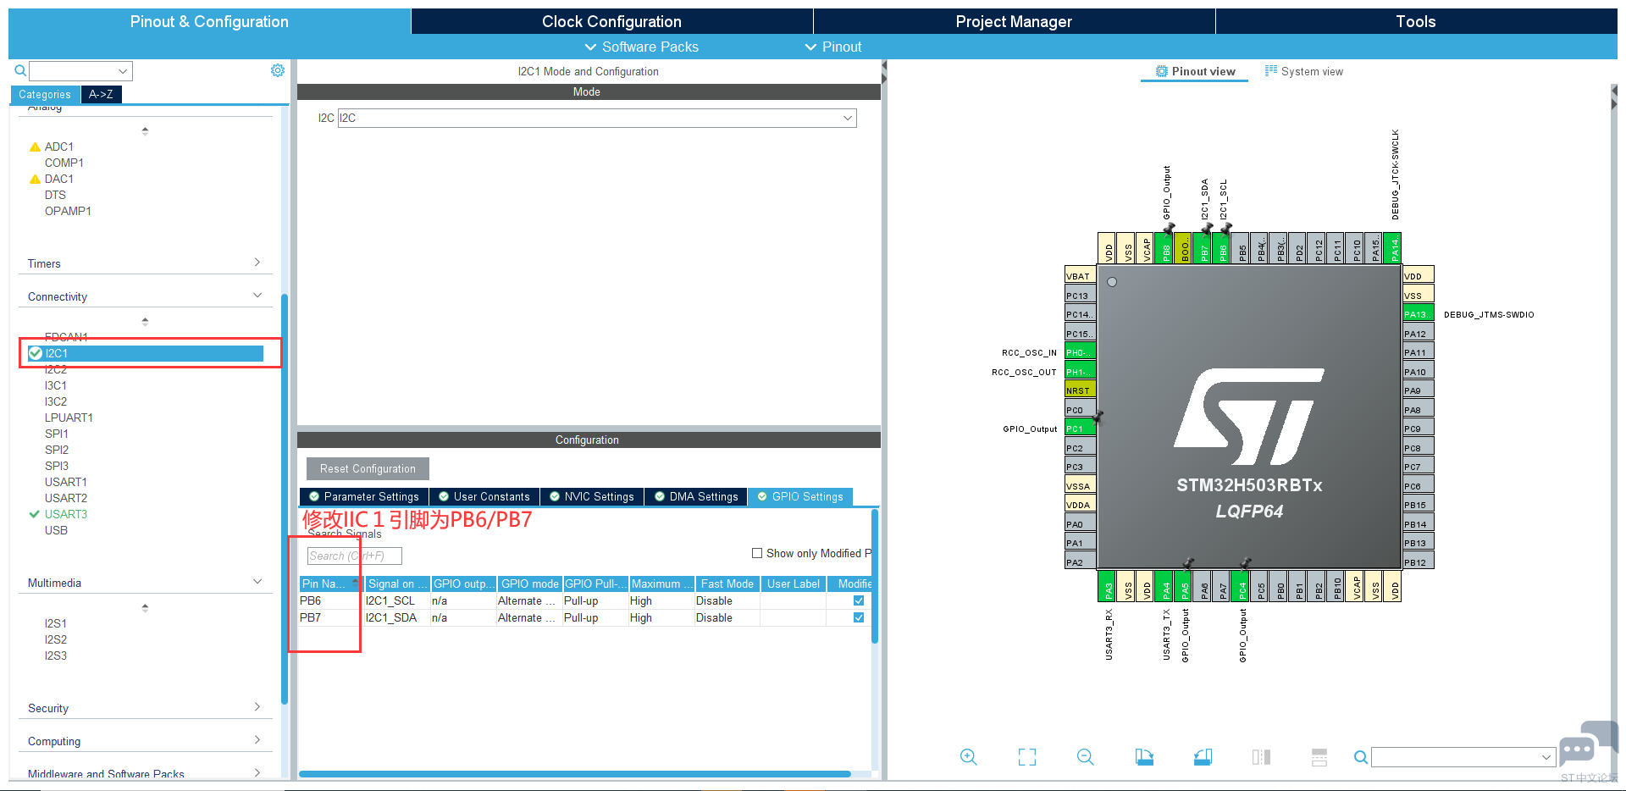This screenshot has height=791, width=1626.
Task: Switch to the Clock Configuration tab
Action: coord(611,21)
